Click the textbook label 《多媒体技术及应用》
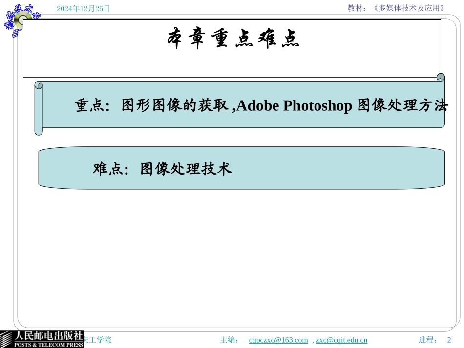 [409, 8]
